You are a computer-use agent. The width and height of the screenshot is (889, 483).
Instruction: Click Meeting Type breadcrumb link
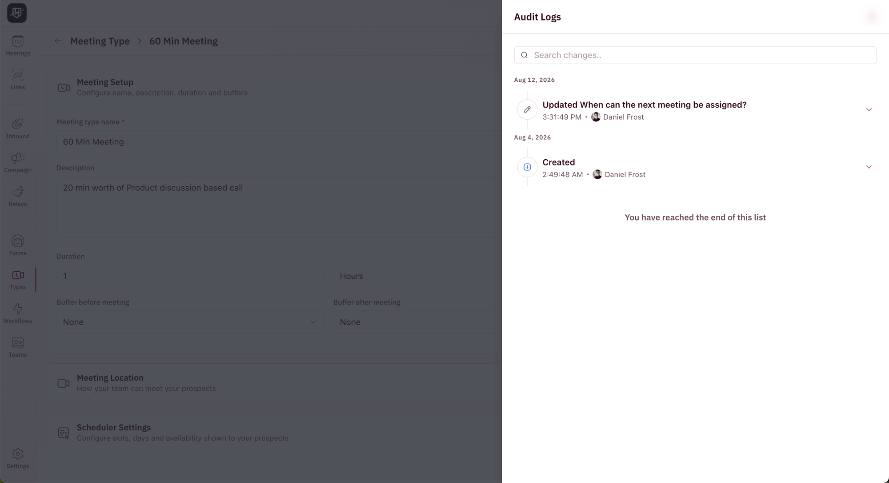[x=100, y=41]
